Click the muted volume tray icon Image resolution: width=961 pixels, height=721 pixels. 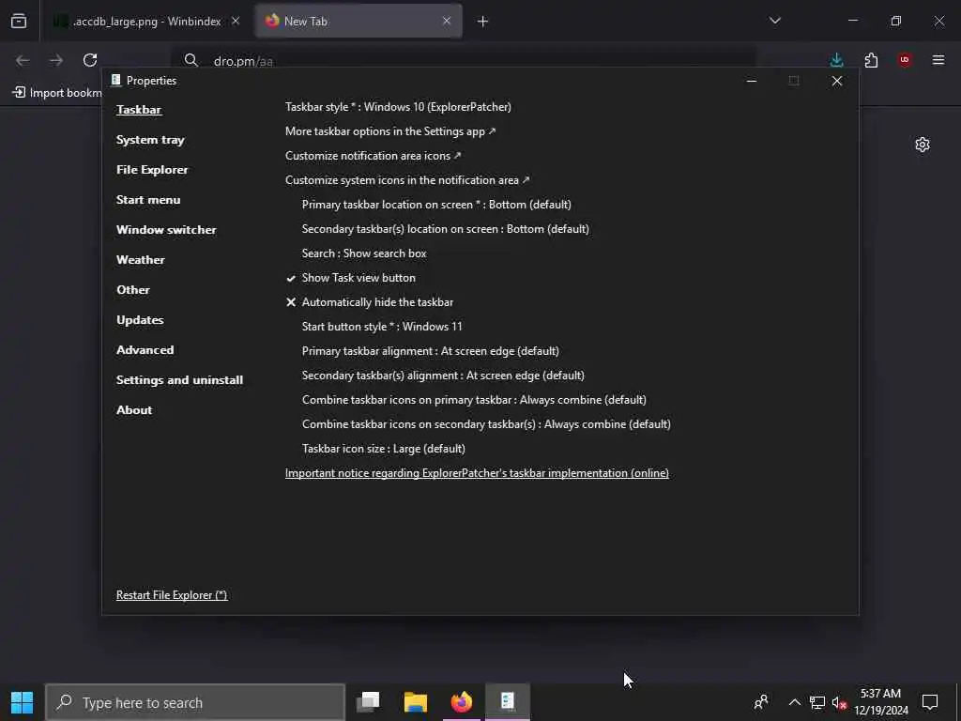[x=839, y=702]
